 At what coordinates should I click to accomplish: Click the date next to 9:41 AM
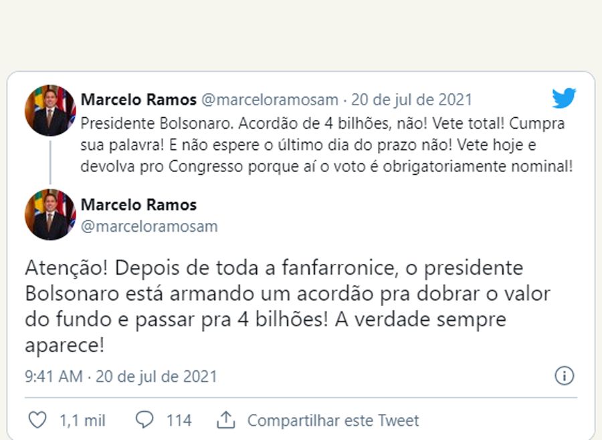[157, 376]
